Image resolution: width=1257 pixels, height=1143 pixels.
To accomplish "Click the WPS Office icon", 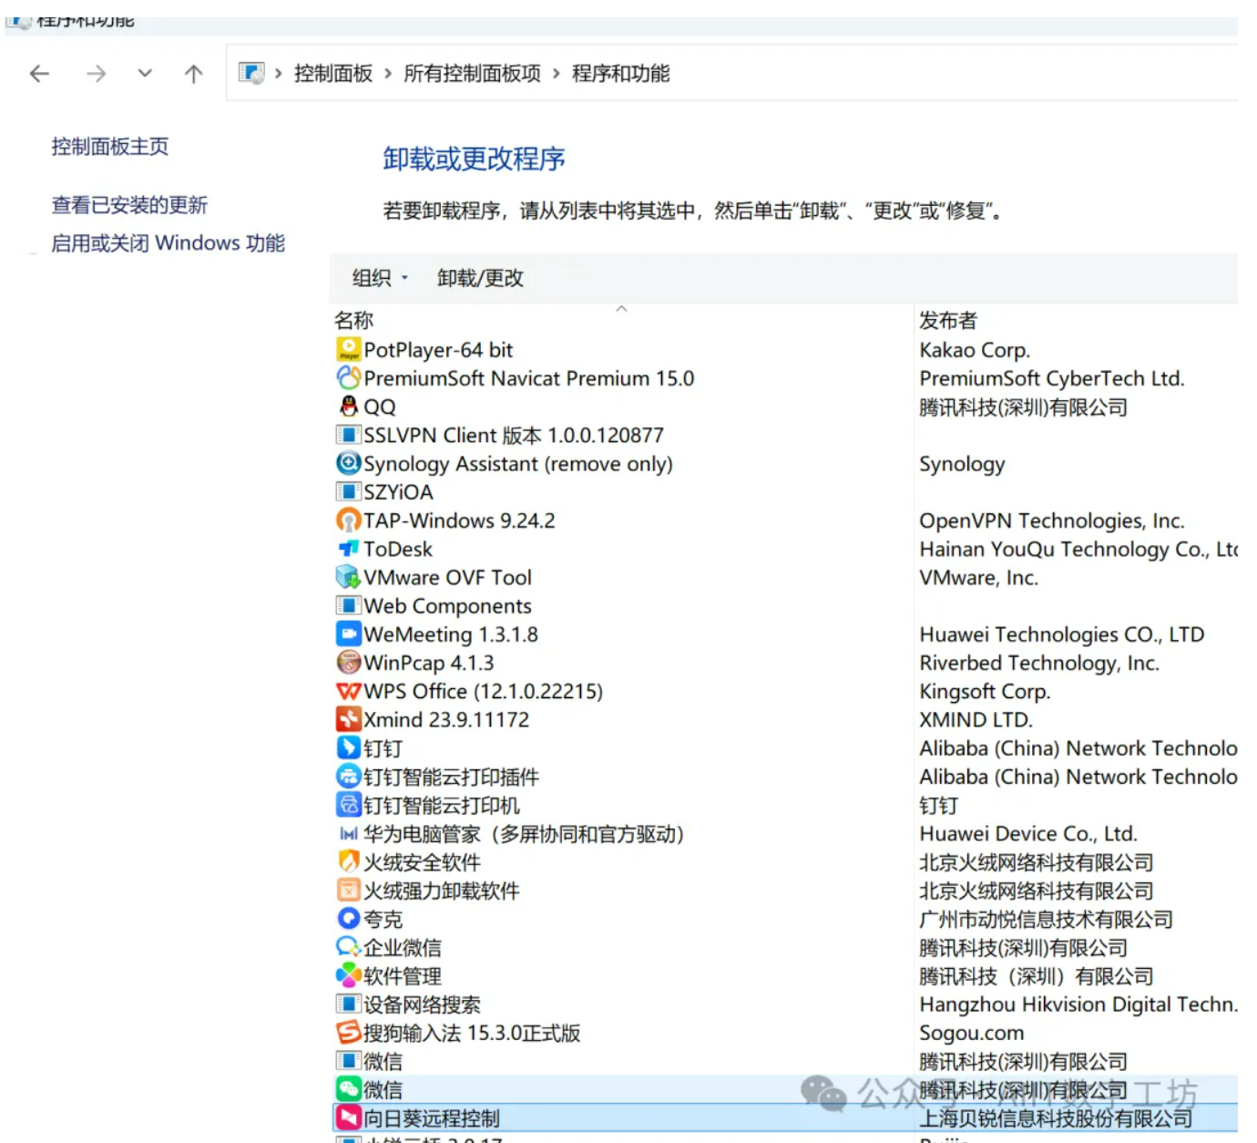I will pos(348,692).
